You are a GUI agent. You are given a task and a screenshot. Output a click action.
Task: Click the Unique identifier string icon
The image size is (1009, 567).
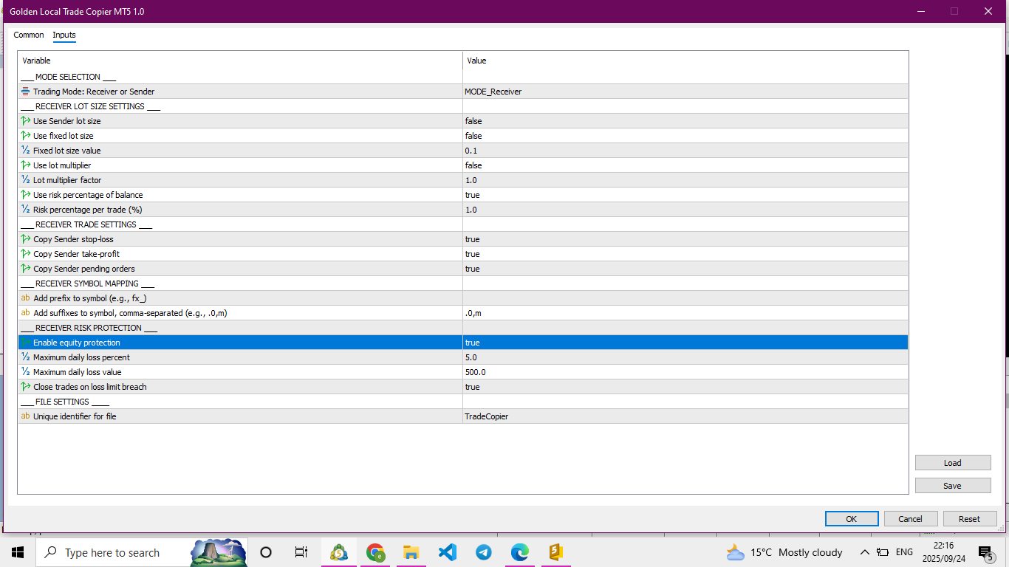point(26,416)
